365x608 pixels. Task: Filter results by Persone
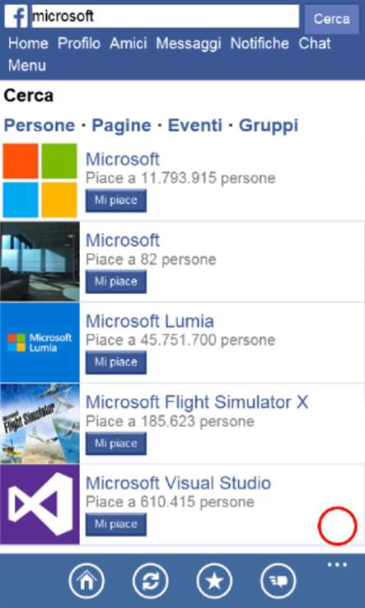coord(40,125)
